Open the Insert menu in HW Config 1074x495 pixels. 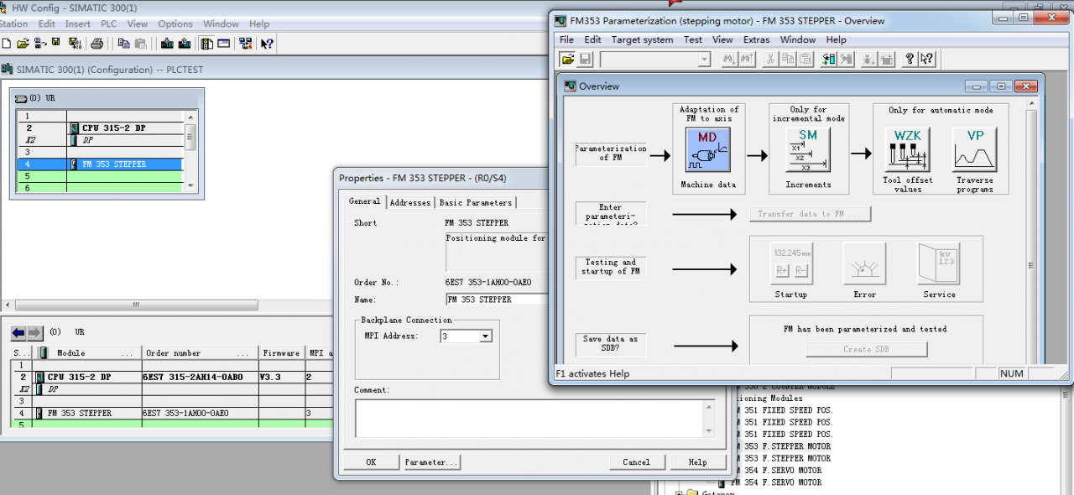coord(78,24)
